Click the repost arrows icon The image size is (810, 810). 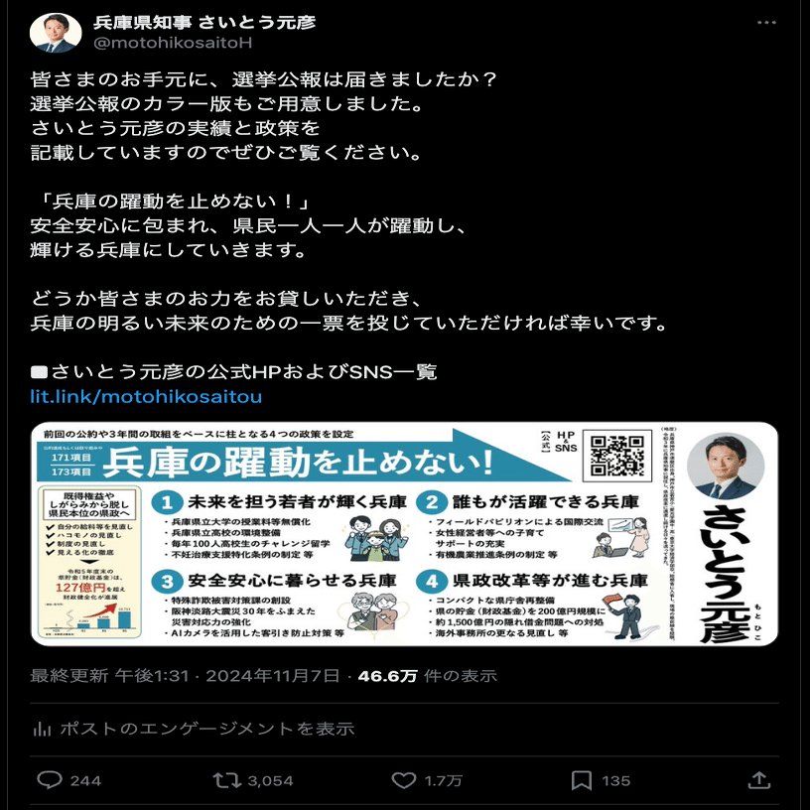(x=226, y=780)
